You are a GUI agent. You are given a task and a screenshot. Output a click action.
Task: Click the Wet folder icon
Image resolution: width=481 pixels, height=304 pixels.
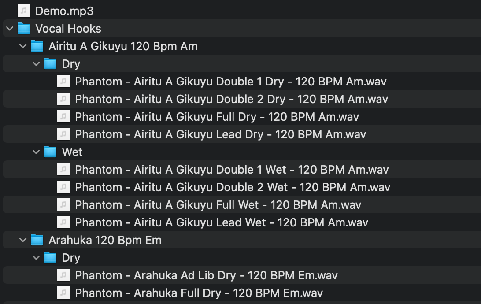tap(50, 152)
